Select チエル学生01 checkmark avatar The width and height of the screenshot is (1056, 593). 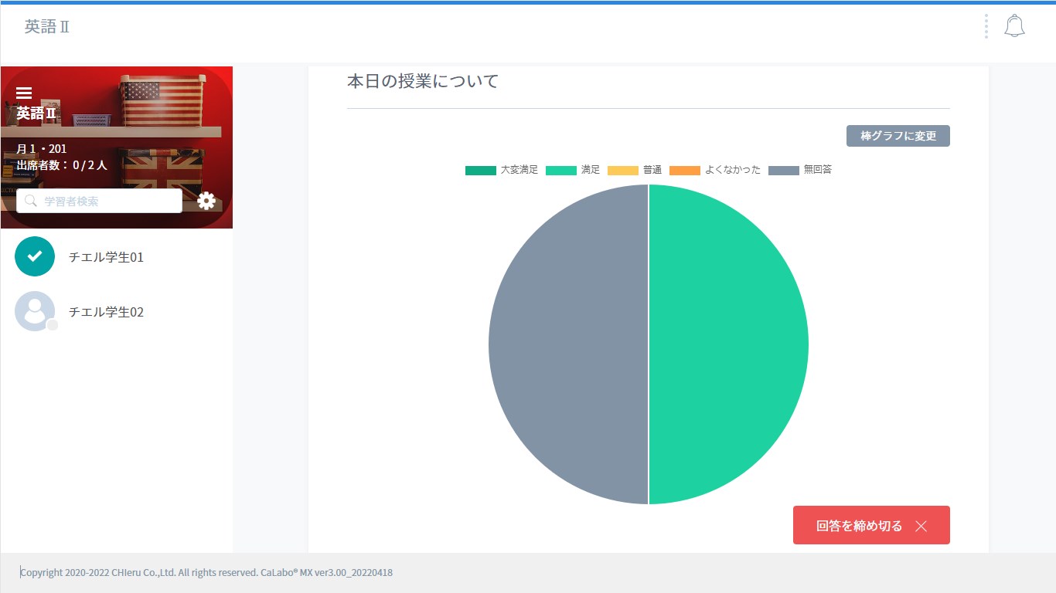[35, 256]
